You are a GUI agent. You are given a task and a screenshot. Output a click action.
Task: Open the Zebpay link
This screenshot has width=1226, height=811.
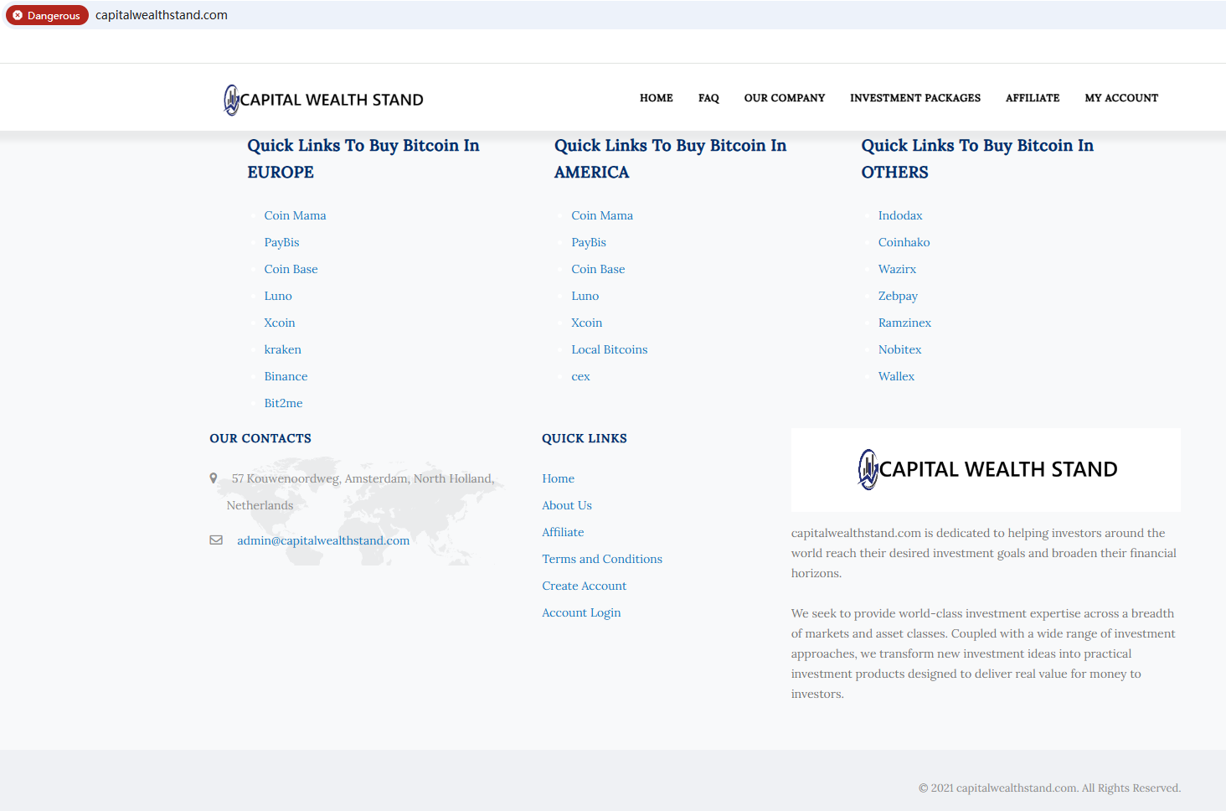pyautogui.click(x=898, y=296)
